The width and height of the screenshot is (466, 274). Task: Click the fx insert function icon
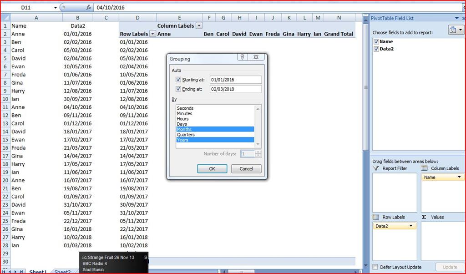tap(89, 7)
